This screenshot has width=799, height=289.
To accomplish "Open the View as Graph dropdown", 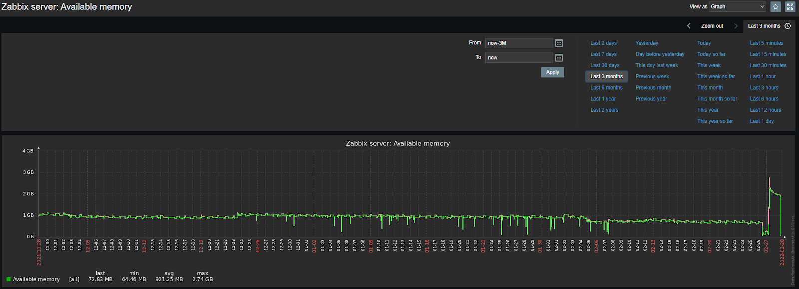I will coord(737,6).
